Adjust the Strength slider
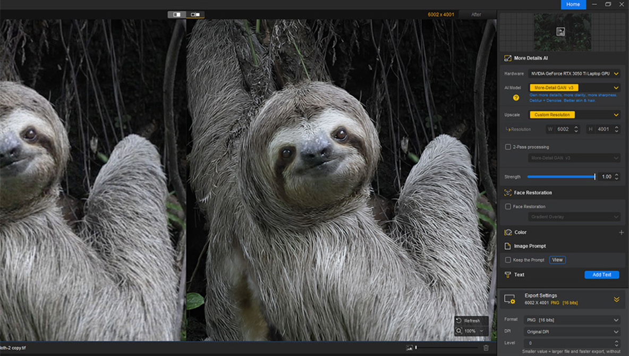 (594, 176)
